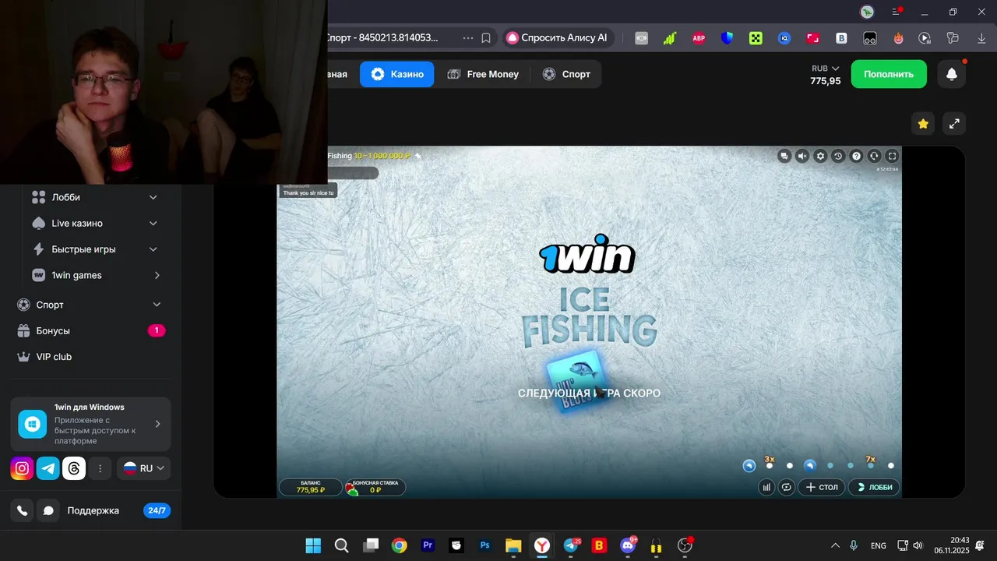Open Photoshop from the taskbar
Viewport: 997px width, 561px height.
pyautogui.click(x=484, y=545)
